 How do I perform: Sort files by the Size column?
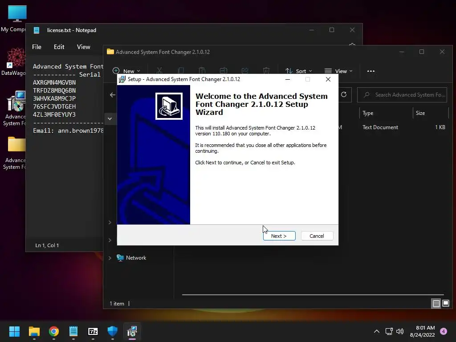pos(420,113)
